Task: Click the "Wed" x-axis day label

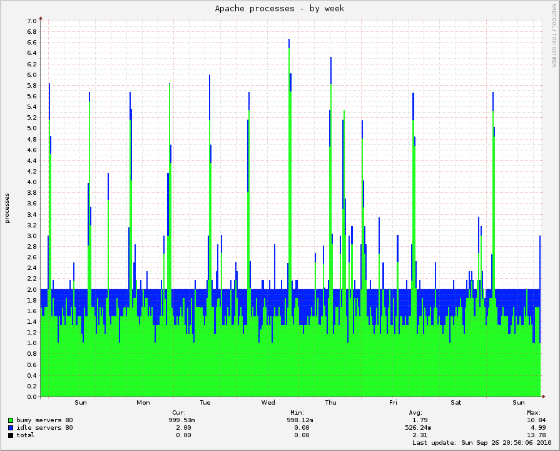Action: [x=268, y=403]
